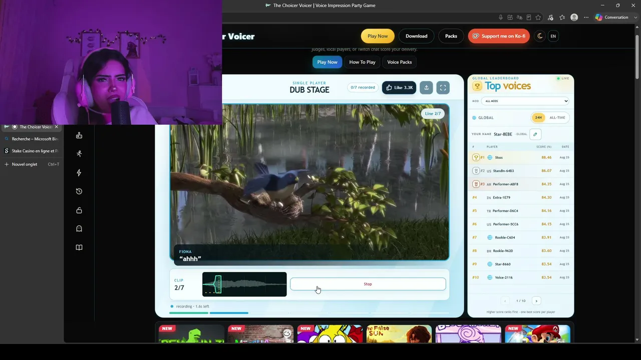This screenshot has height=360, width=641.
Task: Select leaderboard player Performer-D6C4
Action: tap(520, 210)
